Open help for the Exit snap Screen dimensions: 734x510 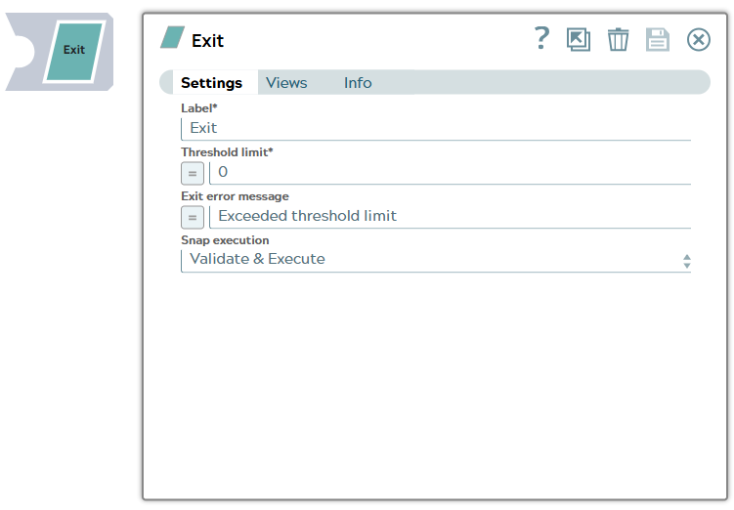(541, 39)
